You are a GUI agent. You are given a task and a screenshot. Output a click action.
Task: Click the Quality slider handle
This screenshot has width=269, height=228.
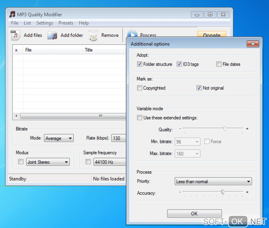point(225,129)
